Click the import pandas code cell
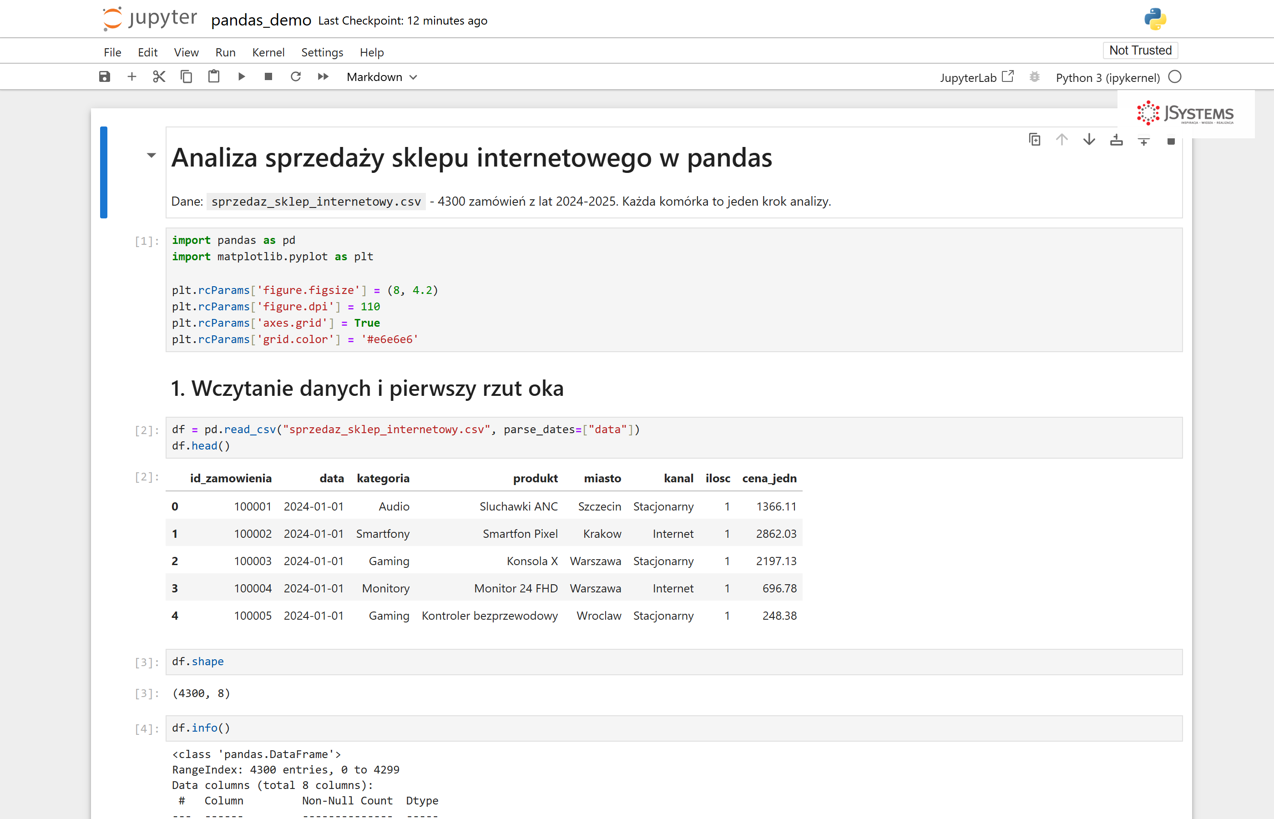 tap(674, 290)
